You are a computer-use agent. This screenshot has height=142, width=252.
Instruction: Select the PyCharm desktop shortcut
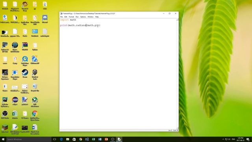tap(5, 102)
